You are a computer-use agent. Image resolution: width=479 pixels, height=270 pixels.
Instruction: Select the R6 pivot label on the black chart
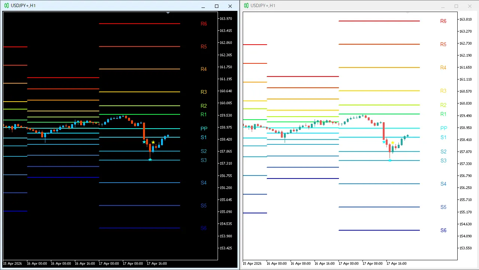tap(204, 24)
